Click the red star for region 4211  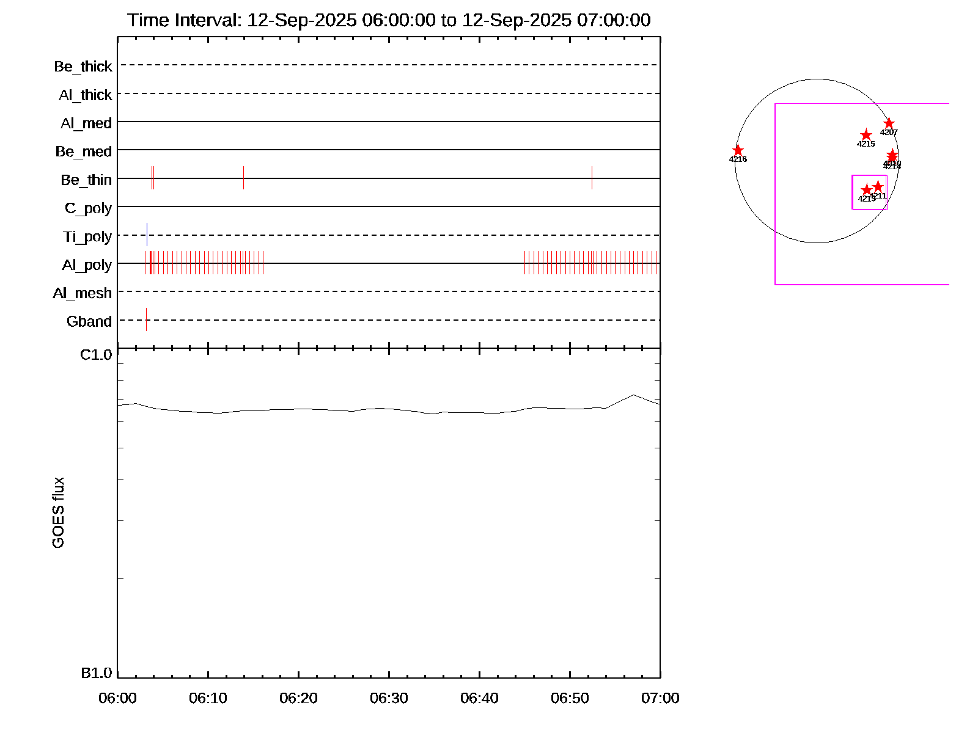click(878, 186)
